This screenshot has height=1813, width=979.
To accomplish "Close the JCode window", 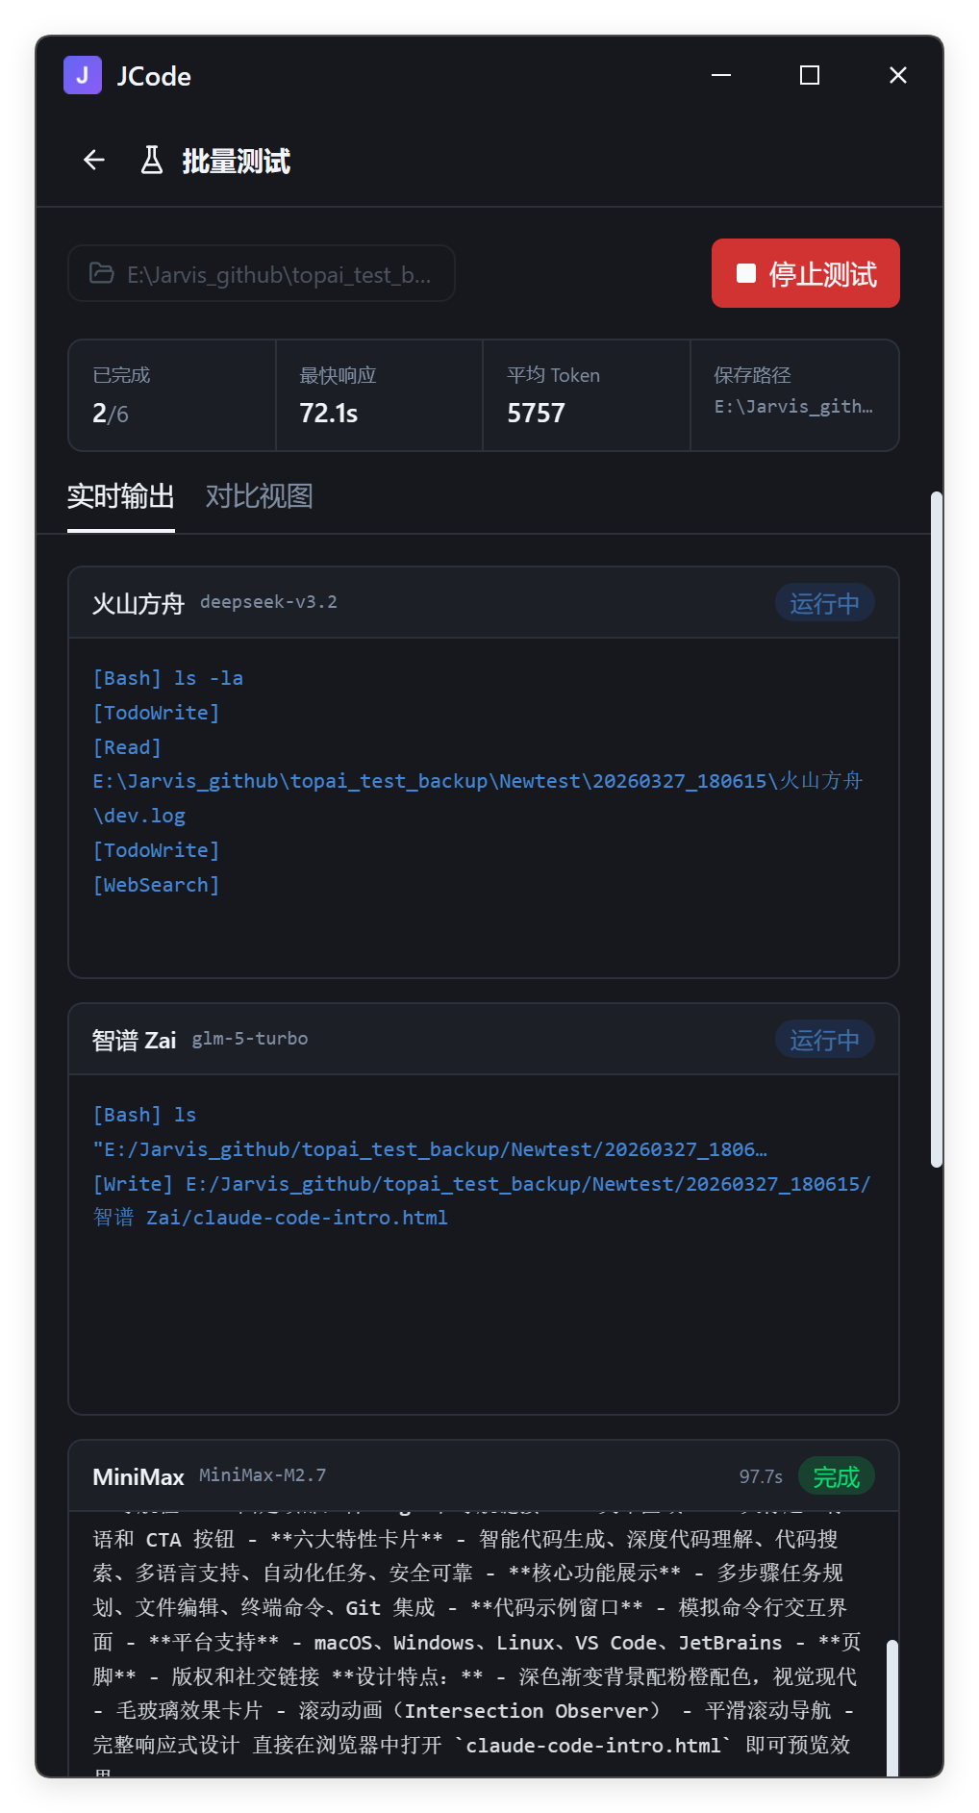I will (x=898, y=75).
